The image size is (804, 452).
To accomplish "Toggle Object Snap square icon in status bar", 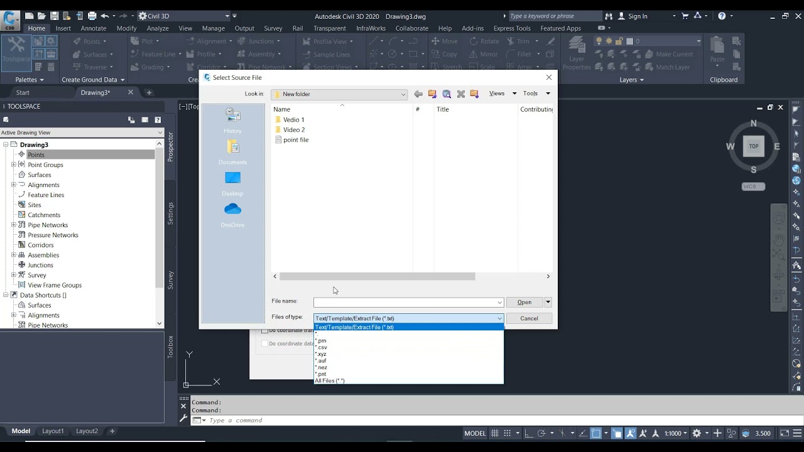I will (595, 433).
